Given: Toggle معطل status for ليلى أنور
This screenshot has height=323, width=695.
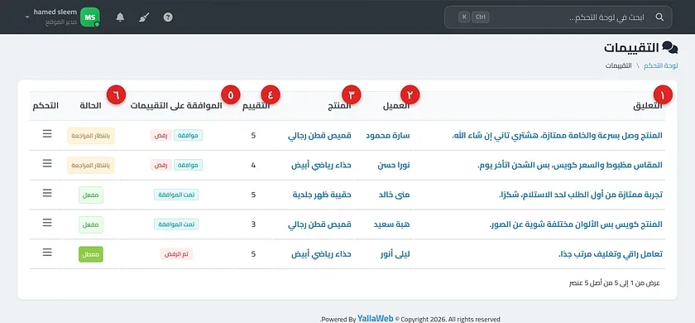Looking at the screenshot, I should pos(91,254).
